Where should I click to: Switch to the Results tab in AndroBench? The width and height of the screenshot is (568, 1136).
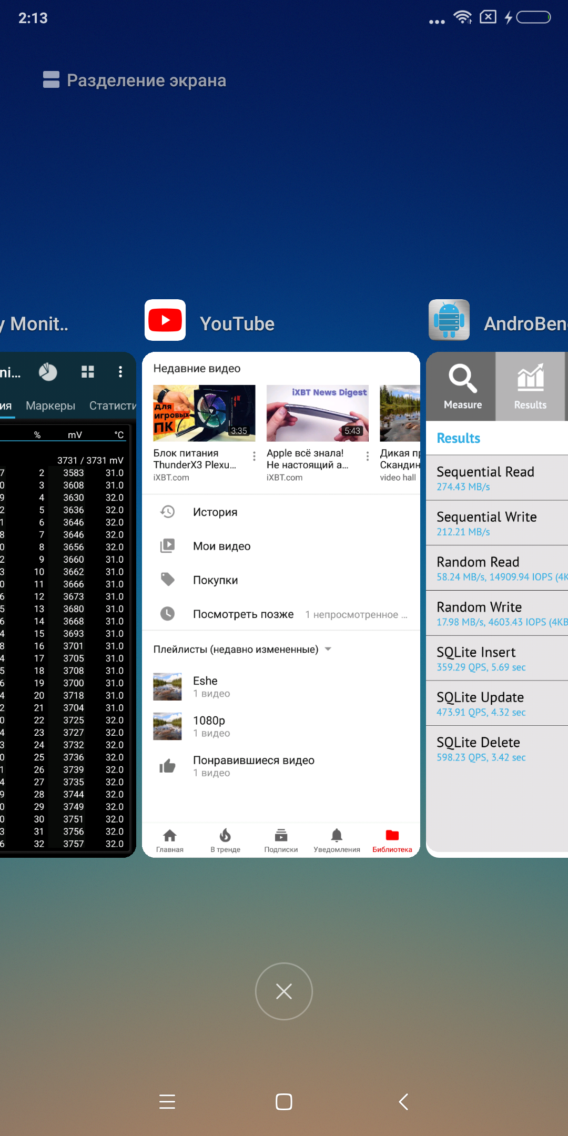pyautogui.click(x=530, y=387)
